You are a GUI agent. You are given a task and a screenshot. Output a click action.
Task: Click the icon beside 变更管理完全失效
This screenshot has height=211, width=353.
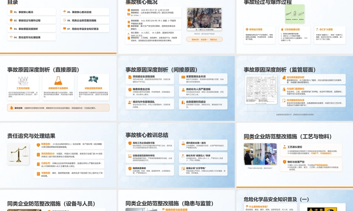(x=183, y=77)
